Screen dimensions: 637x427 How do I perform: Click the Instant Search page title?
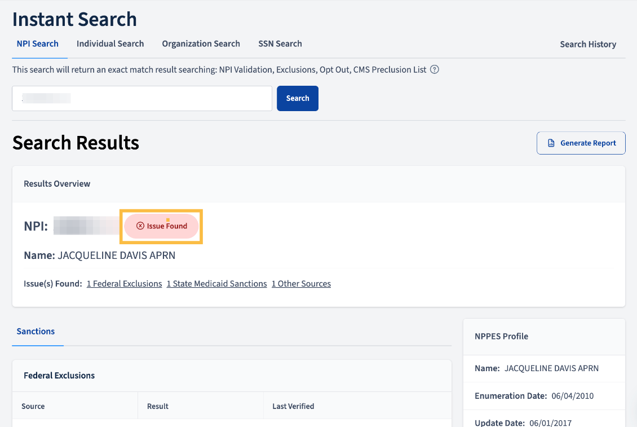[74, 20]
